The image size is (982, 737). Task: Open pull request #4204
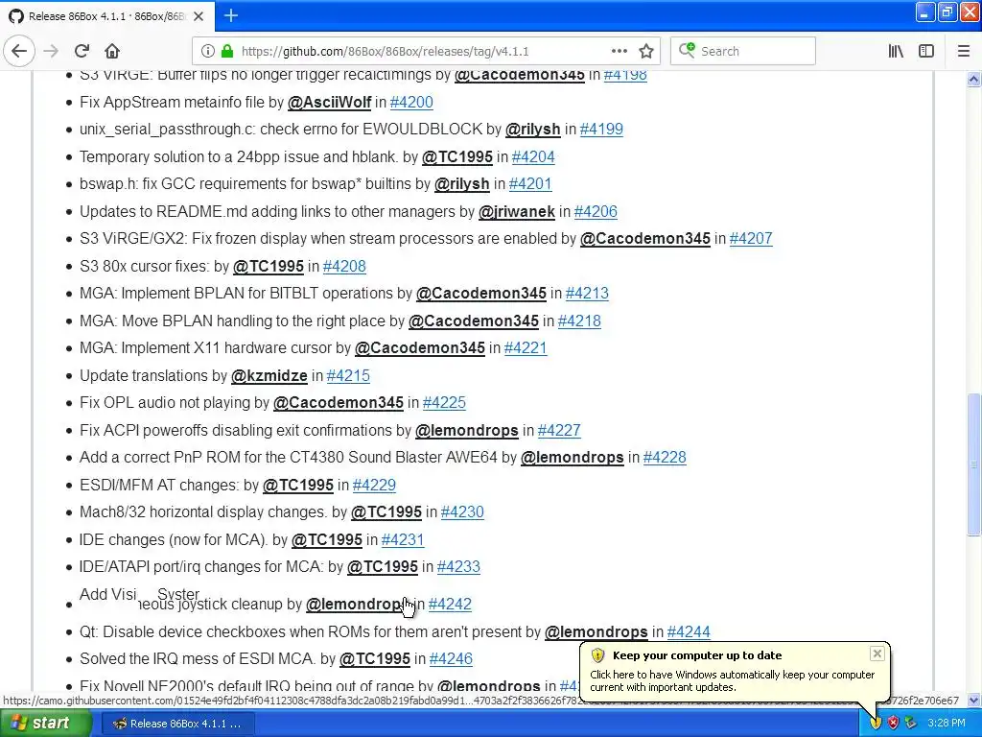pos(533,156)
